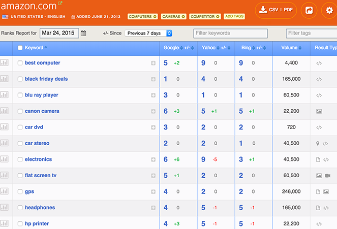
Task: Open chart icon for car dvd row
Action: coord(4,127)
